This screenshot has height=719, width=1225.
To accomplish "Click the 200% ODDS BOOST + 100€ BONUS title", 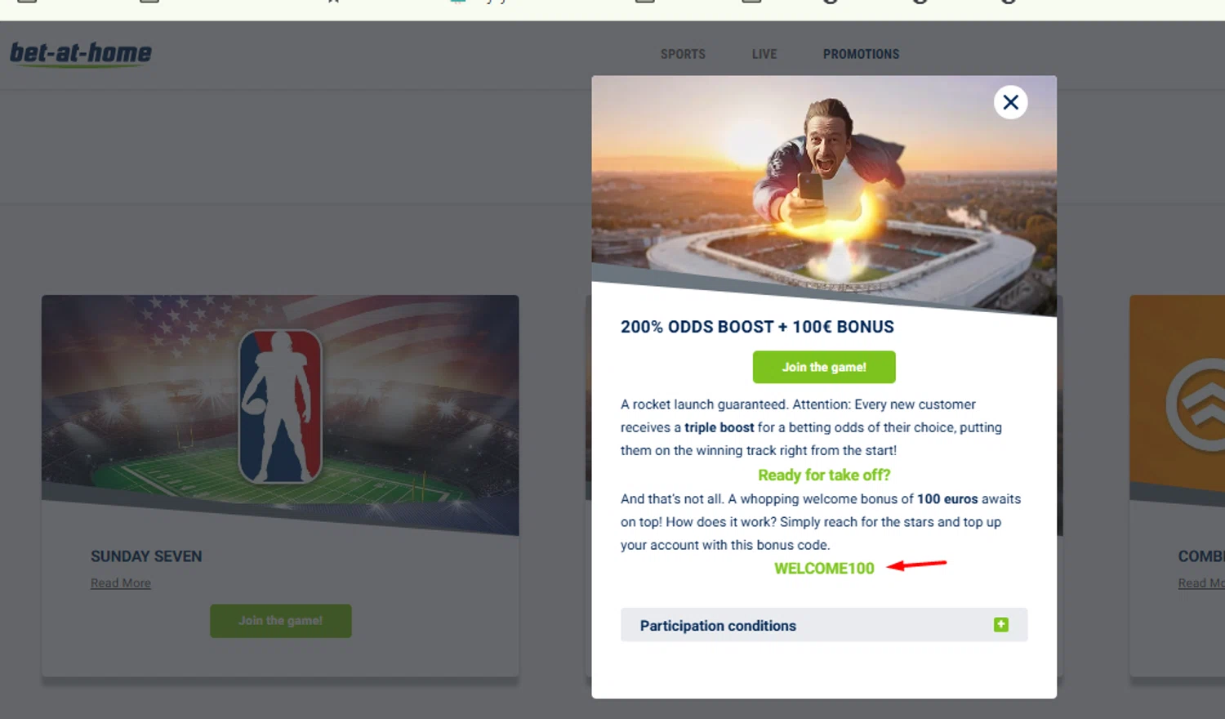I will [x=757, y=327].
